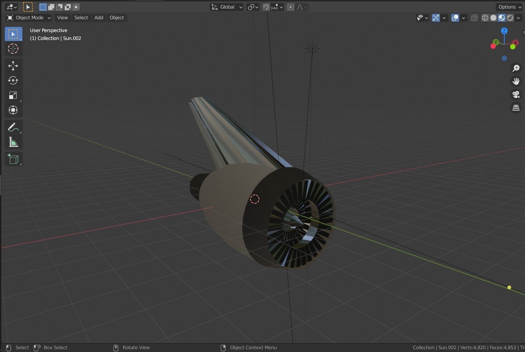
Task: Switch to Rendered viewport shading
Action: click(x=510, y=18)
